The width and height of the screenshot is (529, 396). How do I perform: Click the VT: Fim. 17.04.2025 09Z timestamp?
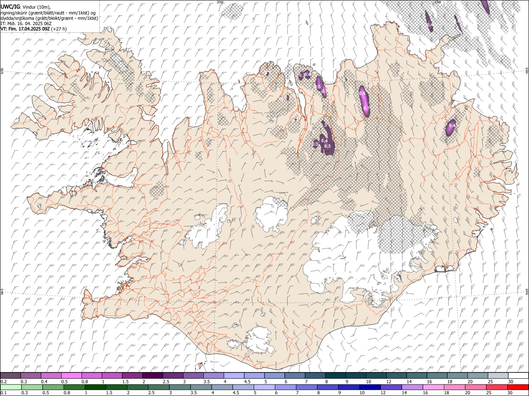[x=25, y=29]
